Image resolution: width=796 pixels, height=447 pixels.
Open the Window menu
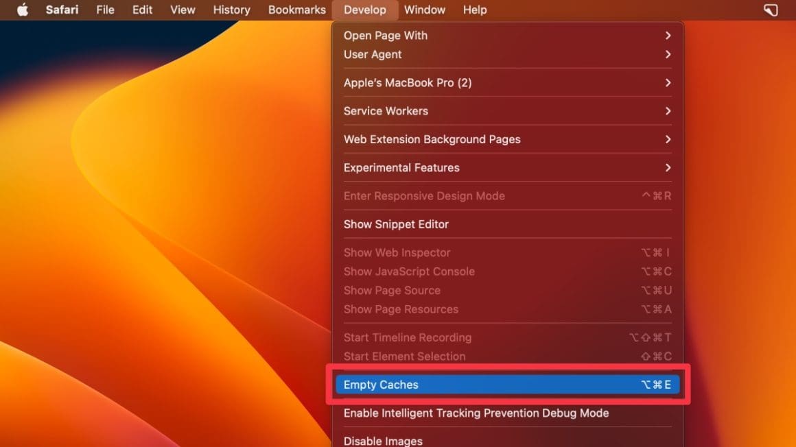(x=424, y=10)
